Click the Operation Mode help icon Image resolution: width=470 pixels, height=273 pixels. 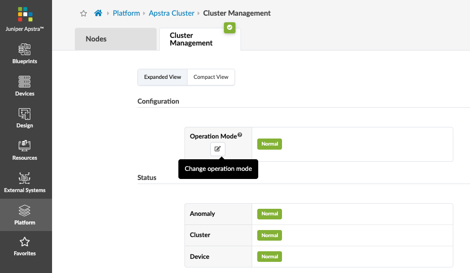(240, 135)
